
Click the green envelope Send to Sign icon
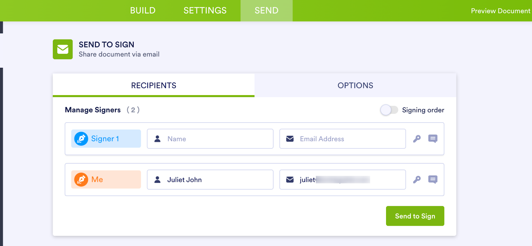click(x=63, y=49)
